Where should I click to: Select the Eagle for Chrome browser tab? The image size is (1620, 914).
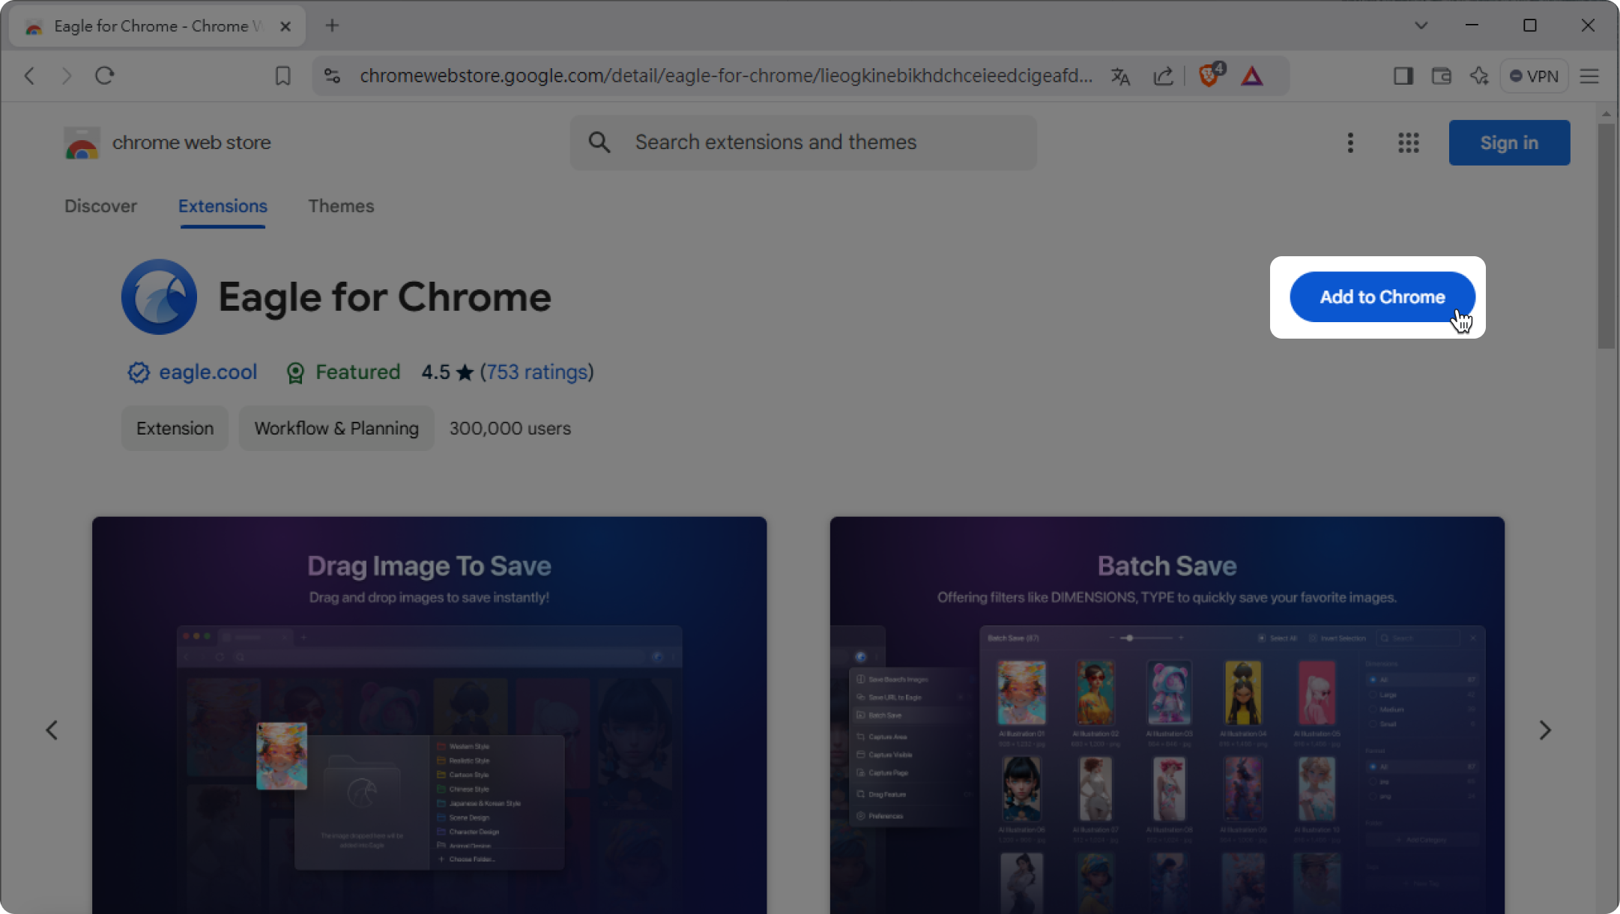coord(157,26)
